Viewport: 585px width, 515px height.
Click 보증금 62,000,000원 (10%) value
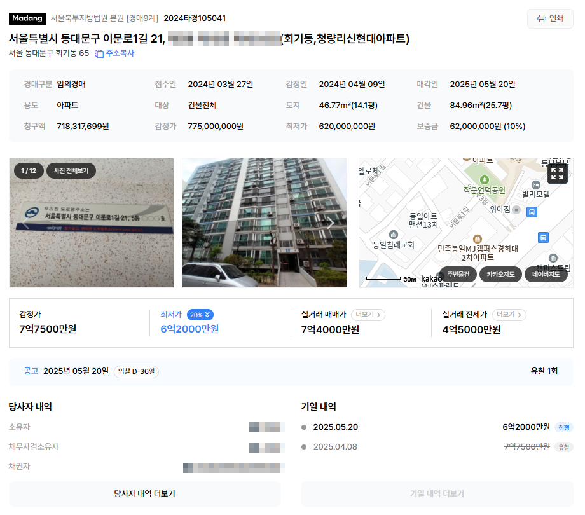488,127
